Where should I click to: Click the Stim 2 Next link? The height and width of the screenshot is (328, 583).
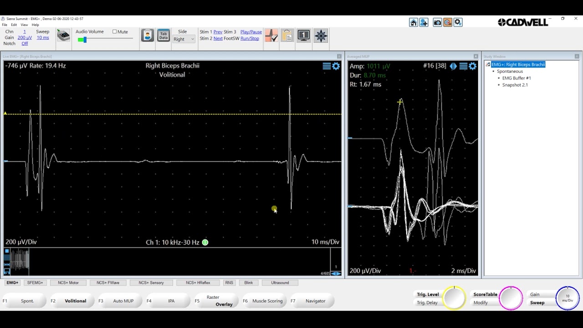(218, 38)
